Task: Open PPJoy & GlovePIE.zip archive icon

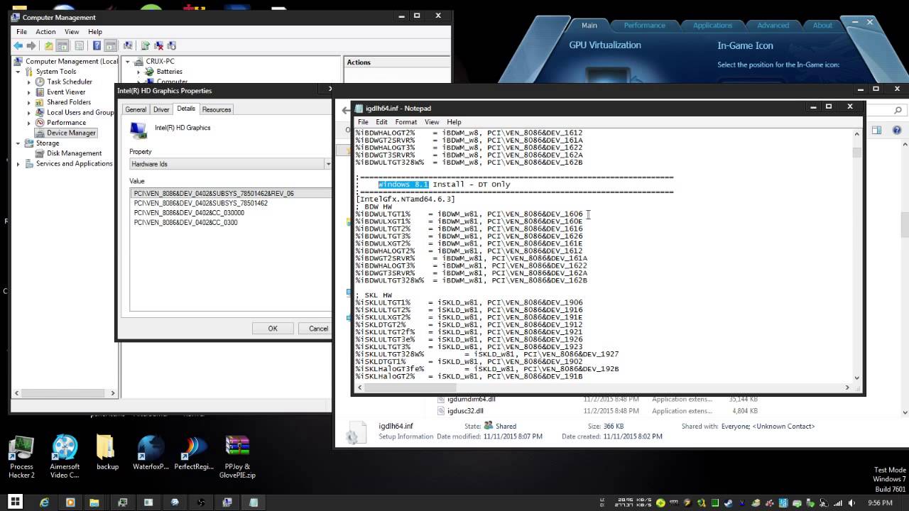Action: (237, 457)
